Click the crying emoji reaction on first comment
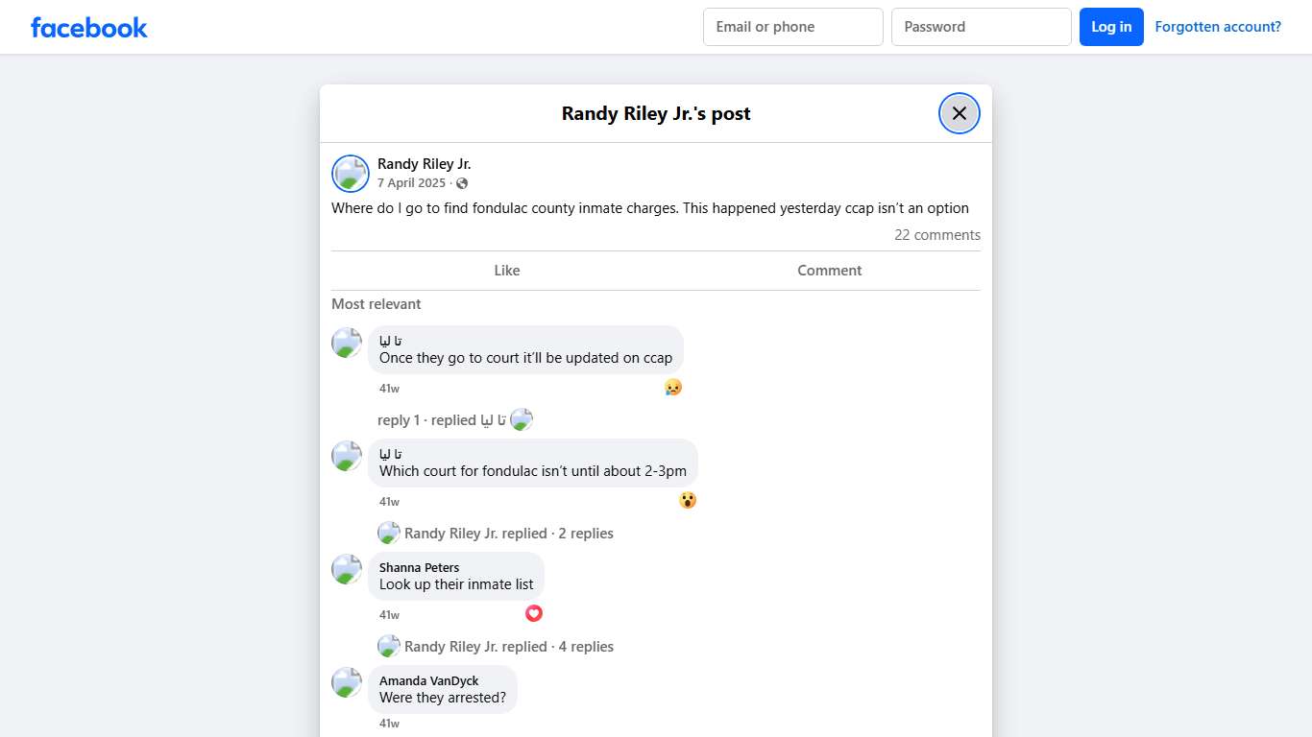This screenshot has height=737, width=1312. (673, 387)
